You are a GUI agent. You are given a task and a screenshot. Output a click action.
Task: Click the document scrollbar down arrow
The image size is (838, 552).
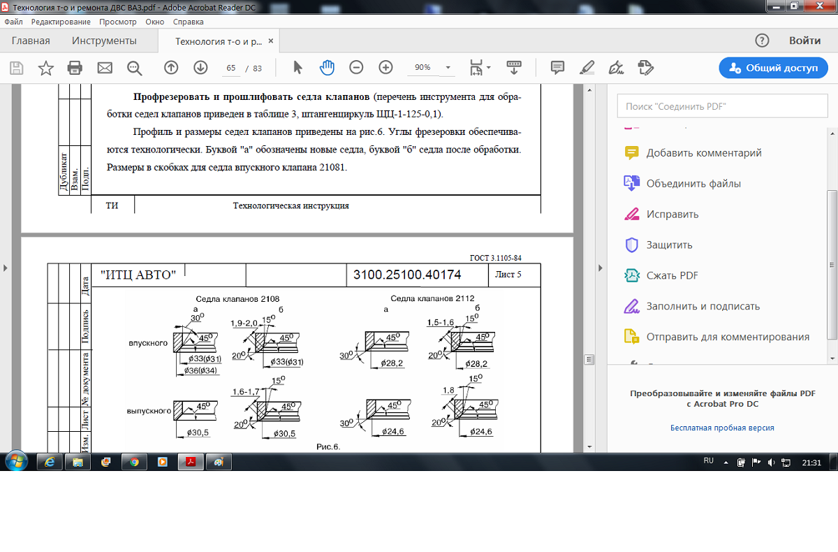point(589,446)
